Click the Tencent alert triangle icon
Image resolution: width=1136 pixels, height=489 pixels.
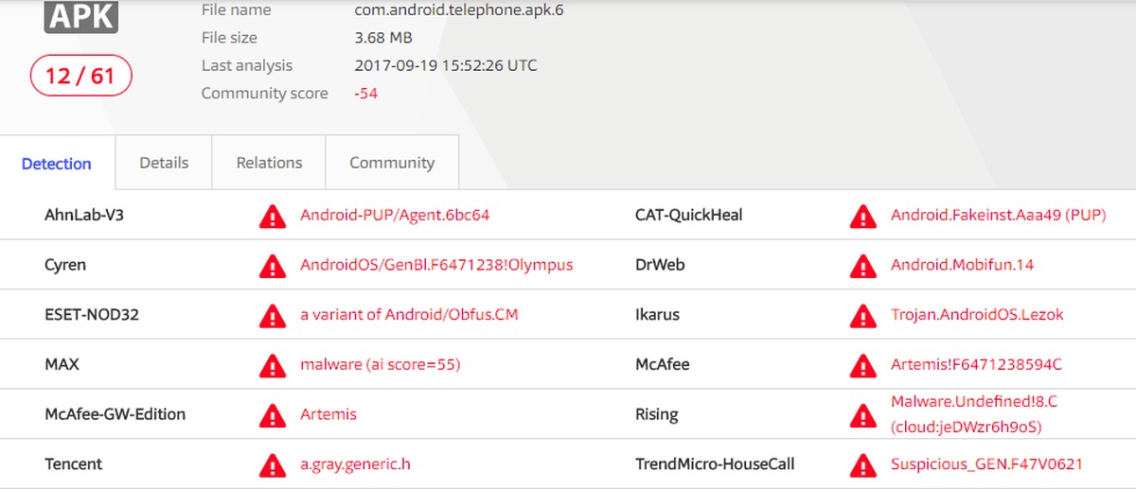click(273, 464)
